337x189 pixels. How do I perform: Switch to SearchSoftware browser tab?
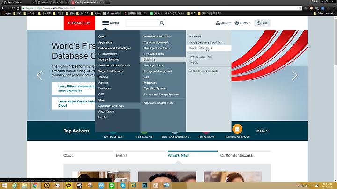click(x=18, y=3)
